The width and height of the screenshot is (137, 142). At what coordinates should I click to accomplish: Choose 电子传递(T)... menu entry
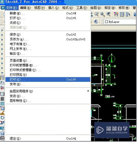pos(48,44)
